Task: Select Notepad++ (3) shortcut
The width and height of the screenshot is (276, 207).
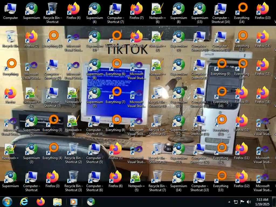Action: coord(74,97)
